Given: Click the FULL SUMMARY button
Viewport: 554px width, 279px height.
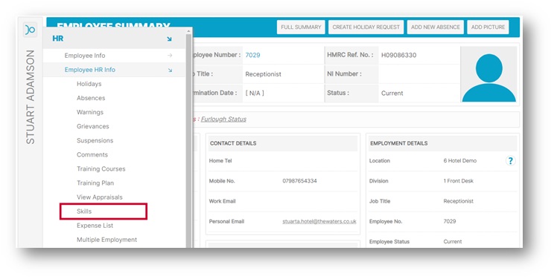Looking at the screenshot, I should (301, 27).
